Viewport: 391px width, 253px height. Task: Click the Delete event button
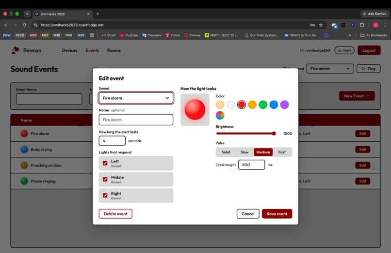[x=115, y=214]
